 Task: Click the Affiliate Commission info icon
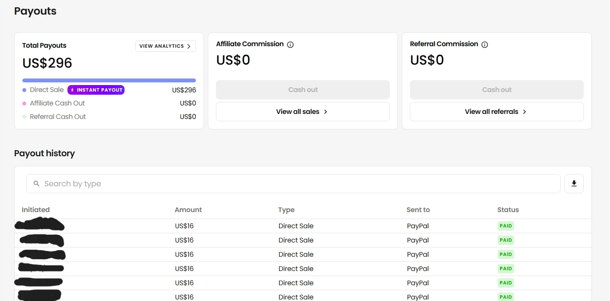(x=290, y=45)
